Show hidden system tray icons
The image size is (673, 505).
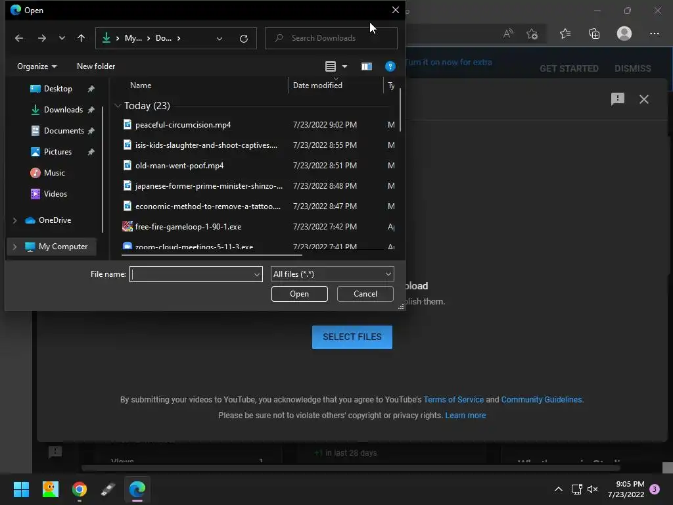point(559,489)
